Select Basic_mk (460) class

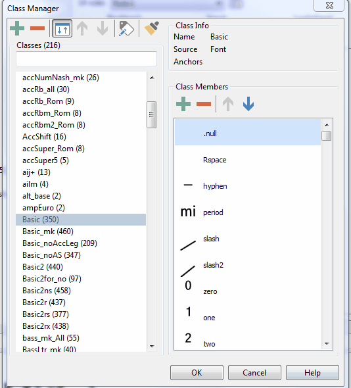81,231
